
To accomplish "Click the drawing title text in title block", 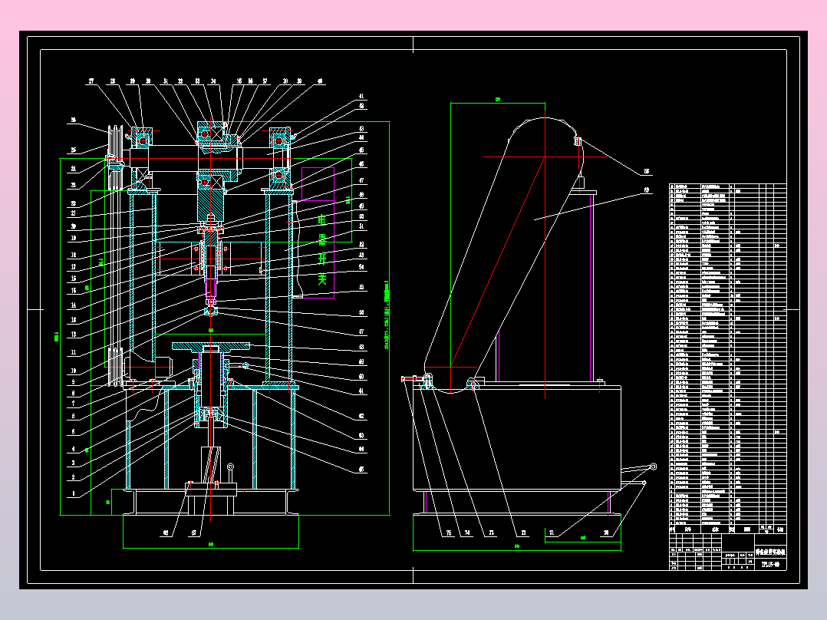I will pyautogui.click(x=771, y=552).
